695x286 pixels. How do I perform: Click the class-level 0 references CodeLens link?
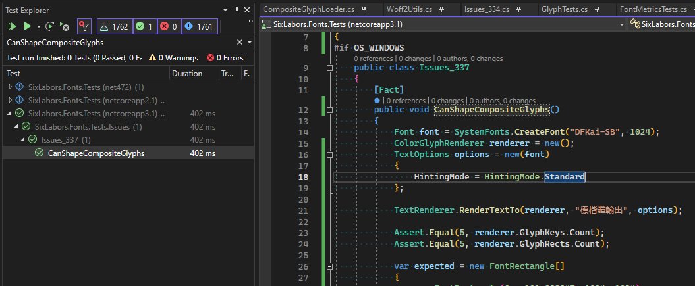coord(373,59)
